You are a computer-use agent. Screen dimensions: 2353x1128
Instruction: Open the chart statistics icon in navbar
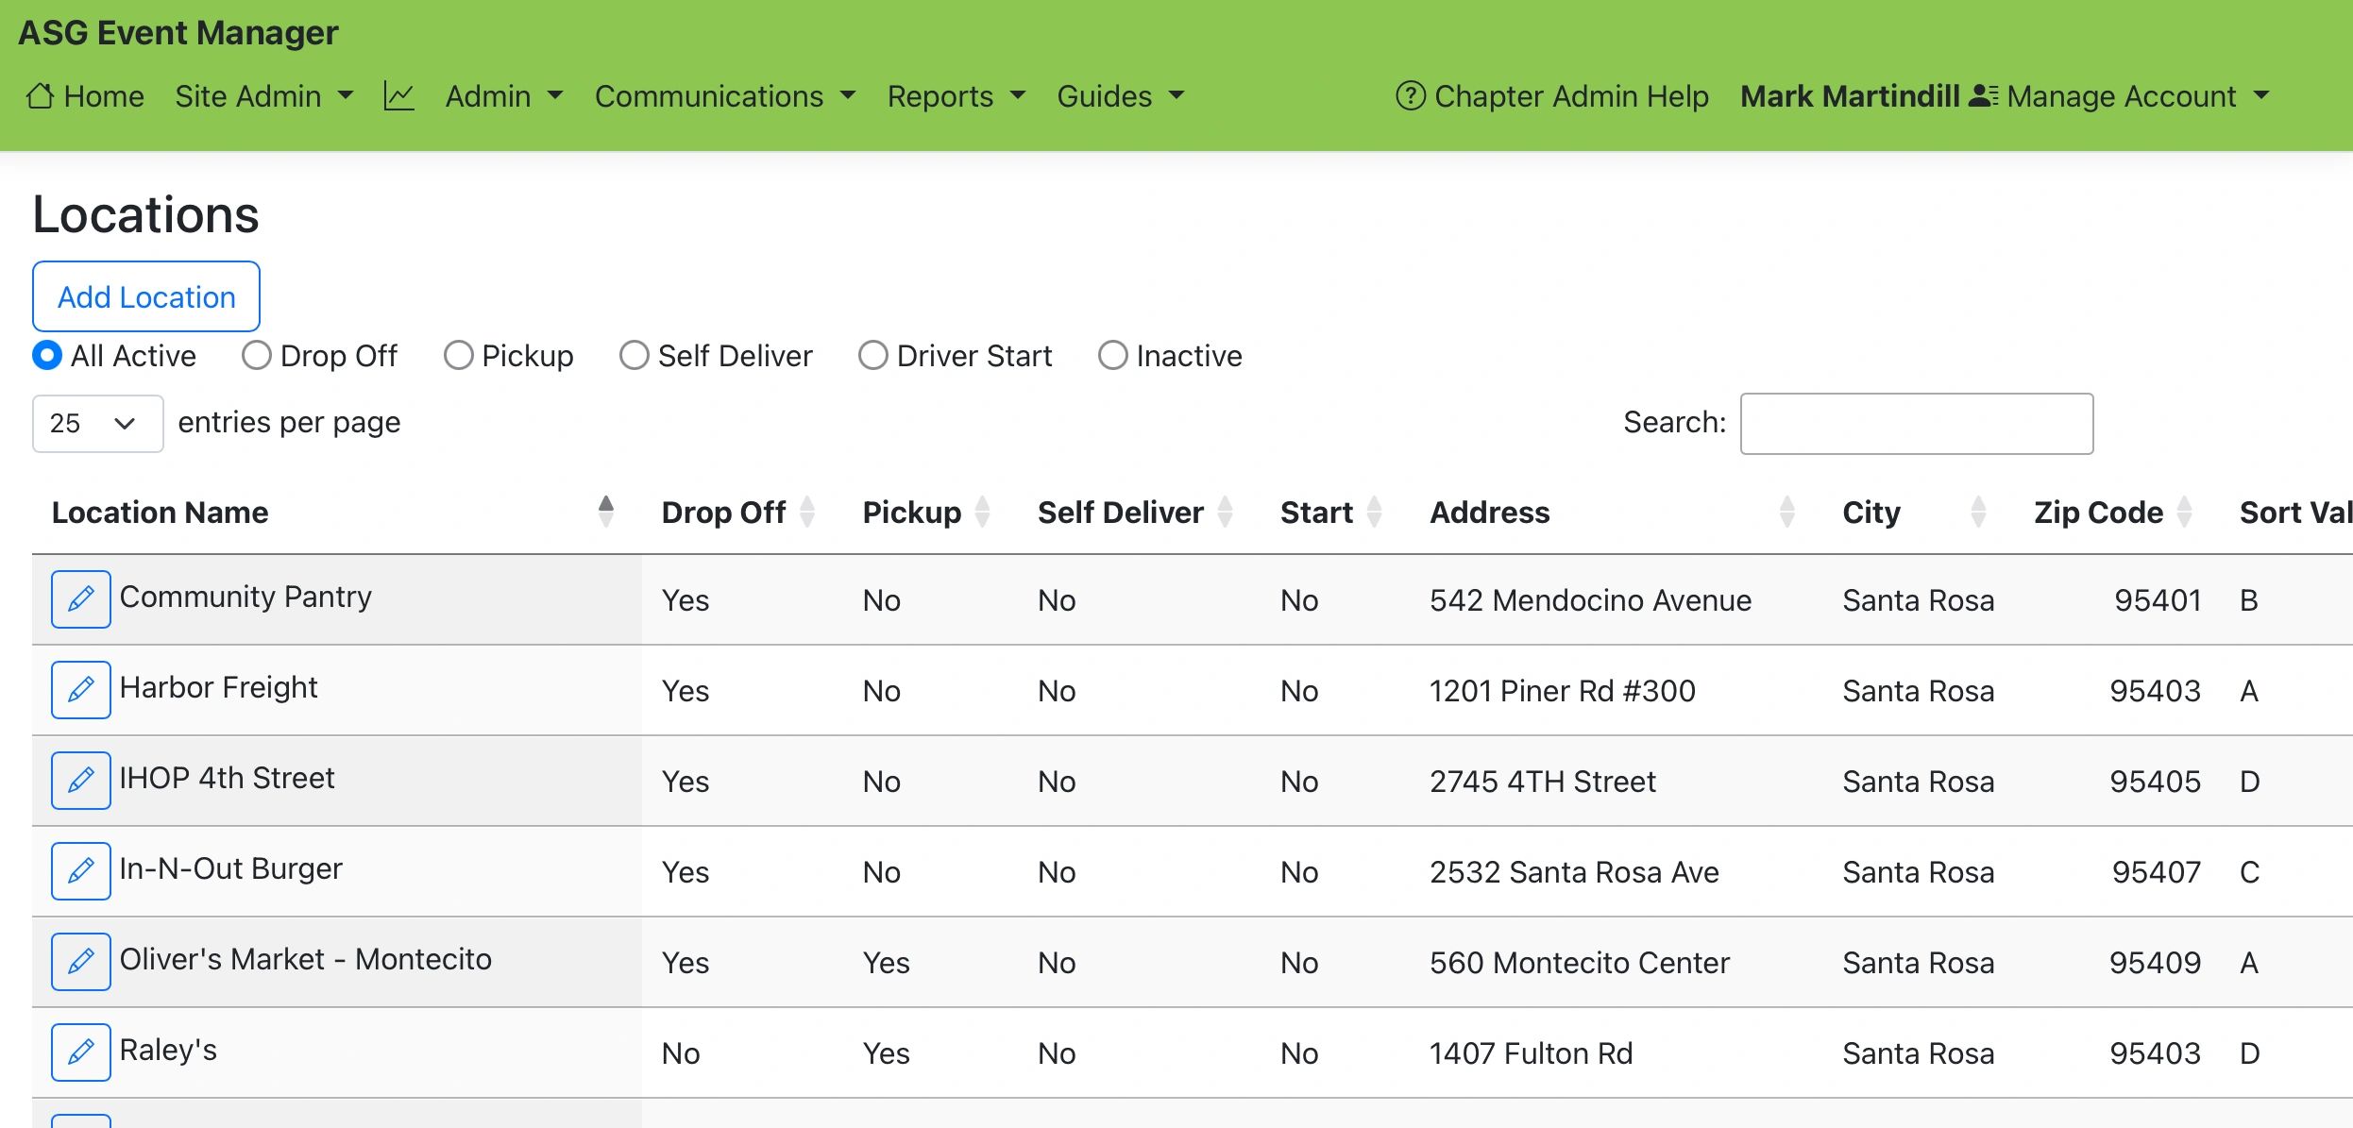coord(398,96)
